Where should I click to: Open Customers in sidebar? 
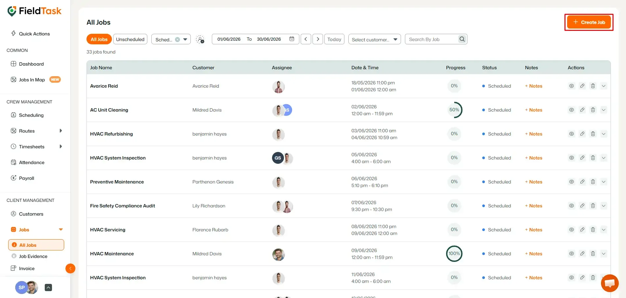coord(27,214)
